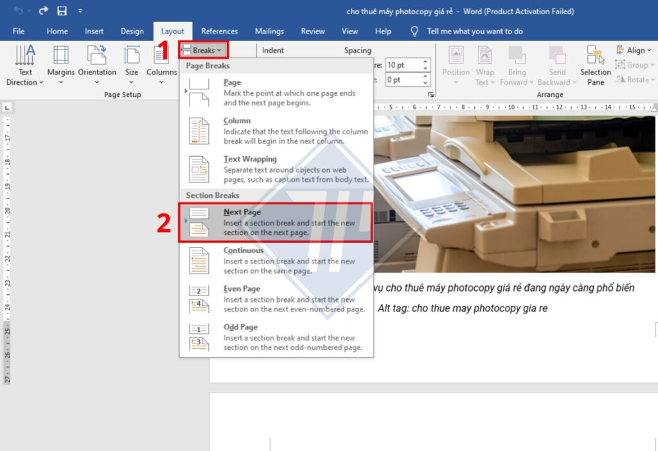Image resolution: width=658 pixels, height=451 pixels.
Task: Expand the Size dropdown arrow
Action: click(x=132, y=83)
